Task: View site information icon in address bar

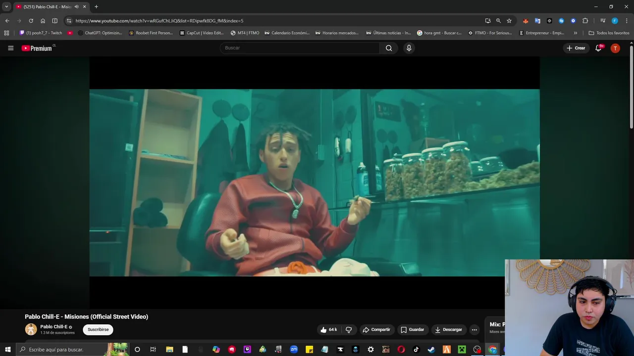Action: coord(69,21)
